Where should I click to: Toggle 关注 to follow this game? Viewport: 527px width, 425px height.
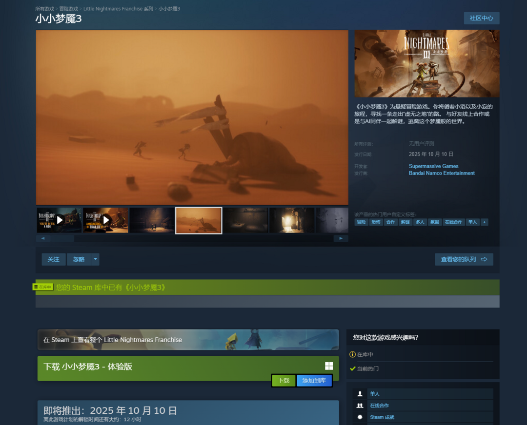pyautogui.click(x=54, y=259)
